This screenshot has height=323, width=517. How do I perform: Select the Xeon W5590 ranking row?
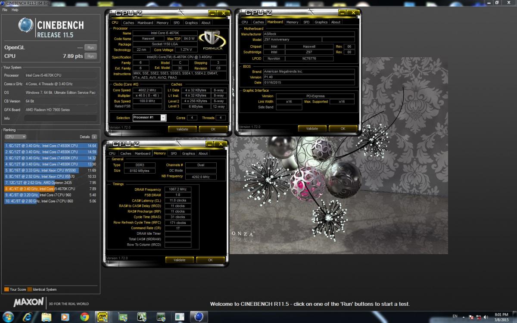pos(51,170)
